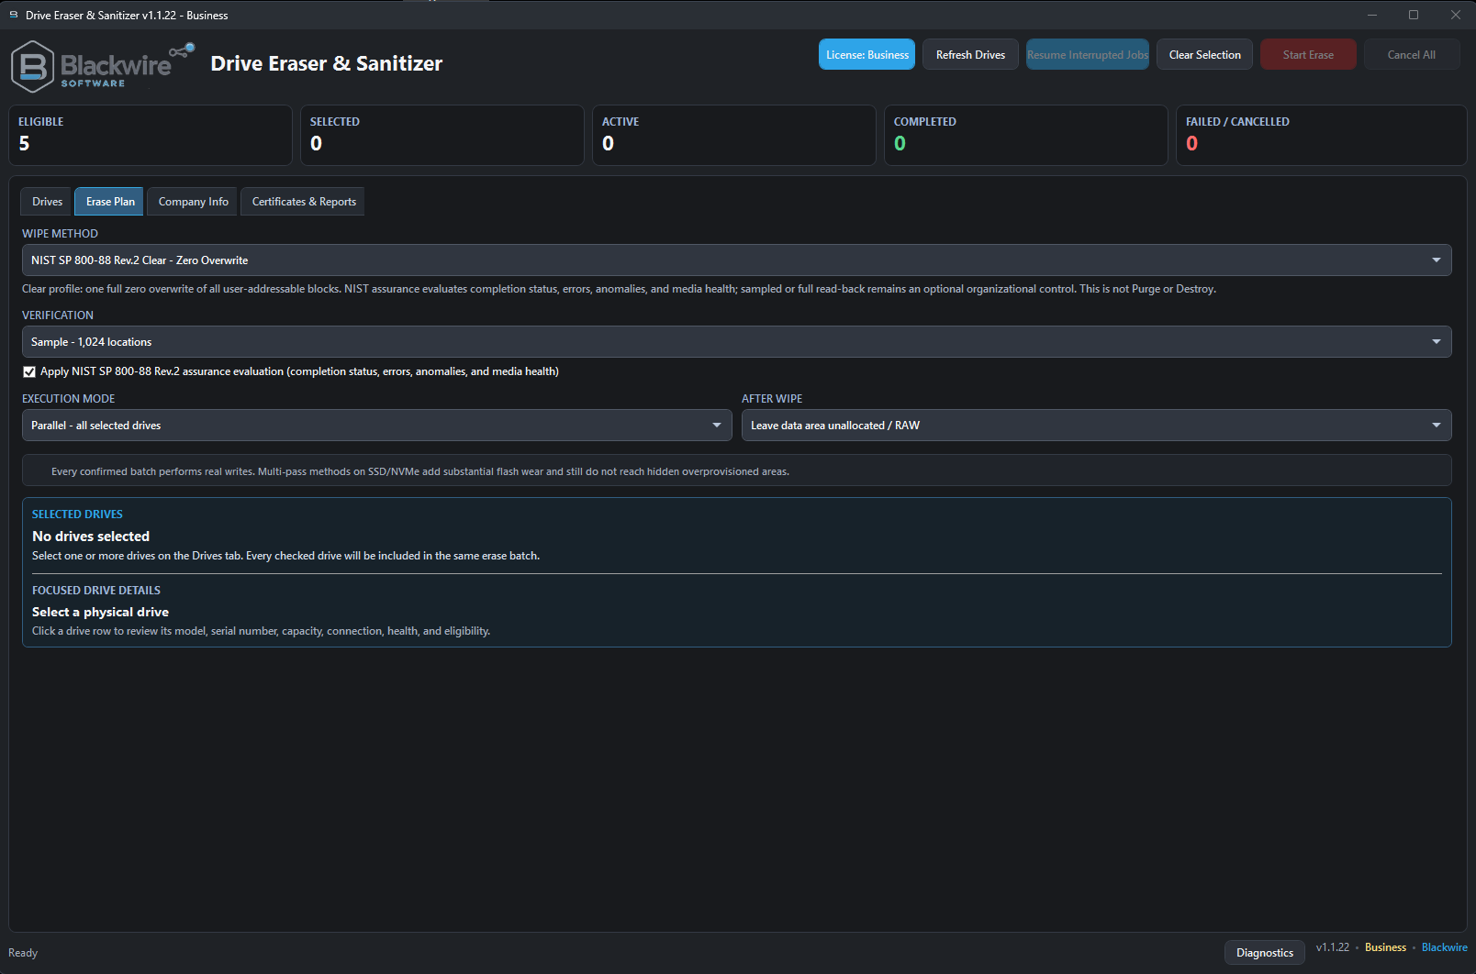Click the Blackwire Software logo
The image size is (1476, 974).
click(103, 65)
